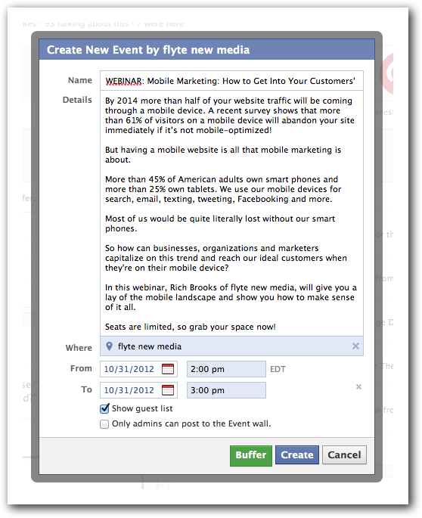Click the green Buffer button
Viewport: 422px width, 518px height.
tap(251, 455)
